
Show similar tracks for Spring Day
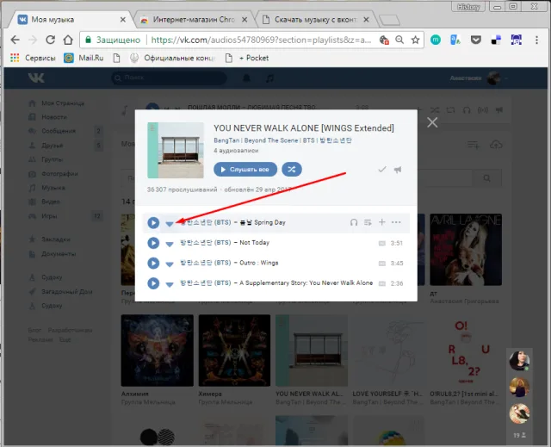354,222
